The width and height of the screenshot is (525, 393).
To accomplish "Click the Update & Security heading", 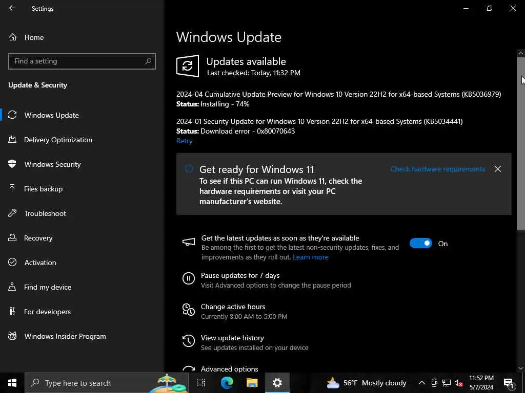I will [37, 85].
